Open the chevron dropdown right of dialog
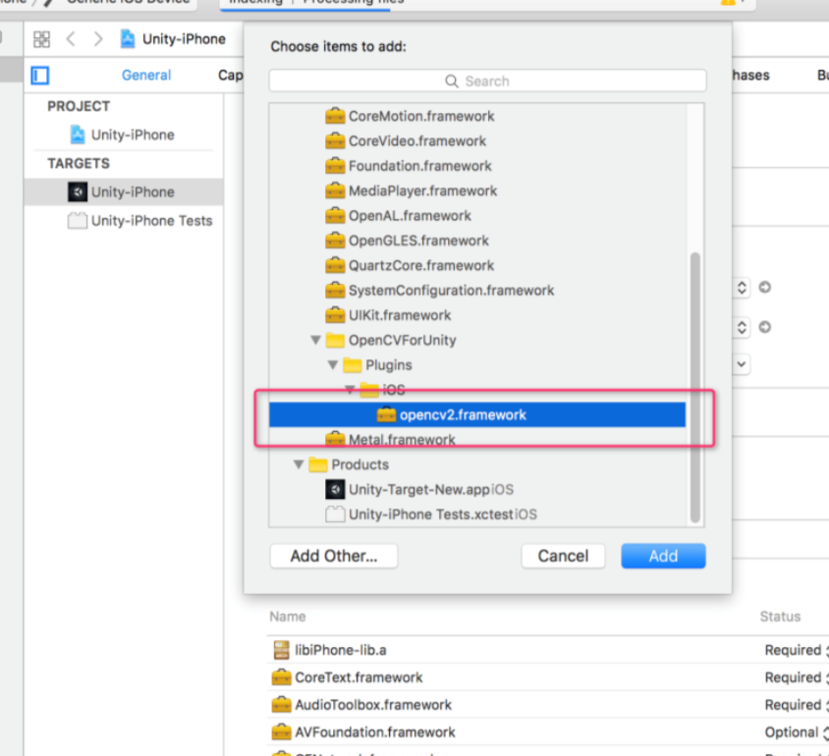 click(x=742, y=364)
